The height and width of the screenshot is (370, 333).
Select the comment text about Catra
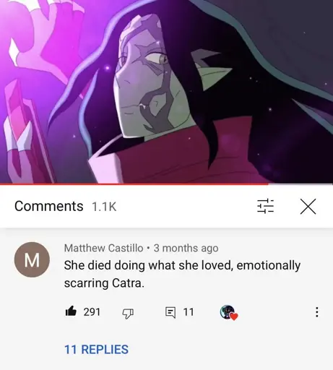pyautogui.click(x=182, y=274)
